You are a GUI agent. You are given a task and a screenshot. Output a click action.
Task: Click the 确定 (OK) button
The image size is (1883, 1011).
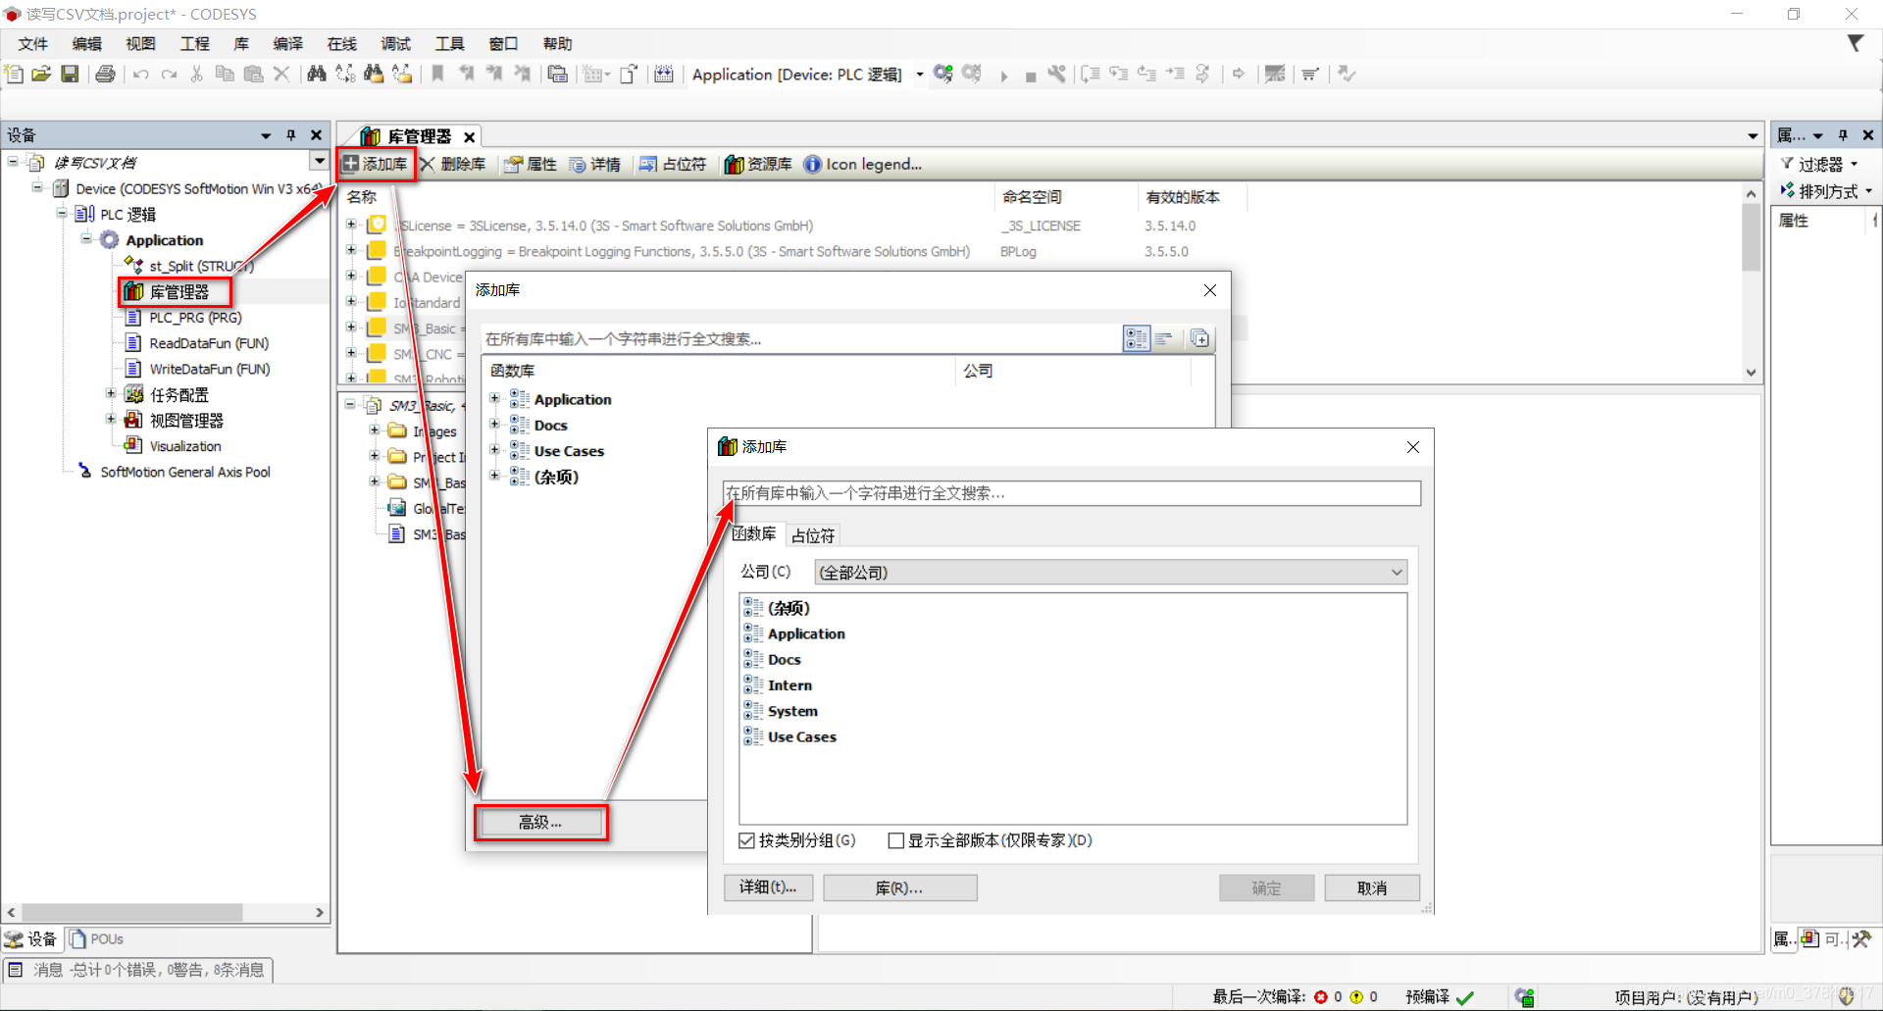[x=1266, y=887]
